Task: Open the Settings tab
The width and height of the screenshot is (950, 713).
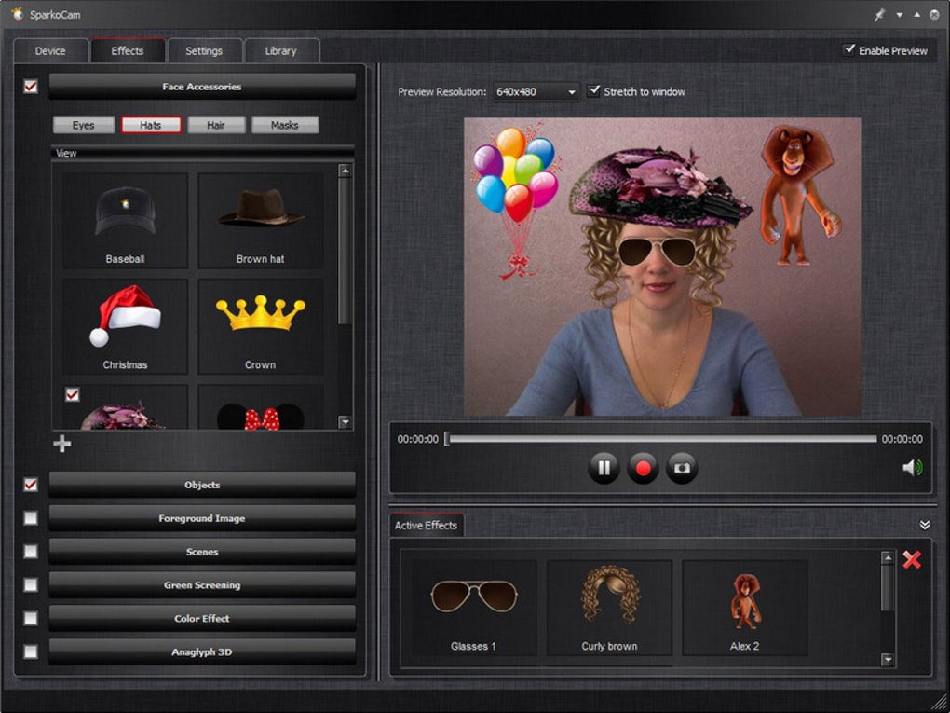Action: click(204, 51)
